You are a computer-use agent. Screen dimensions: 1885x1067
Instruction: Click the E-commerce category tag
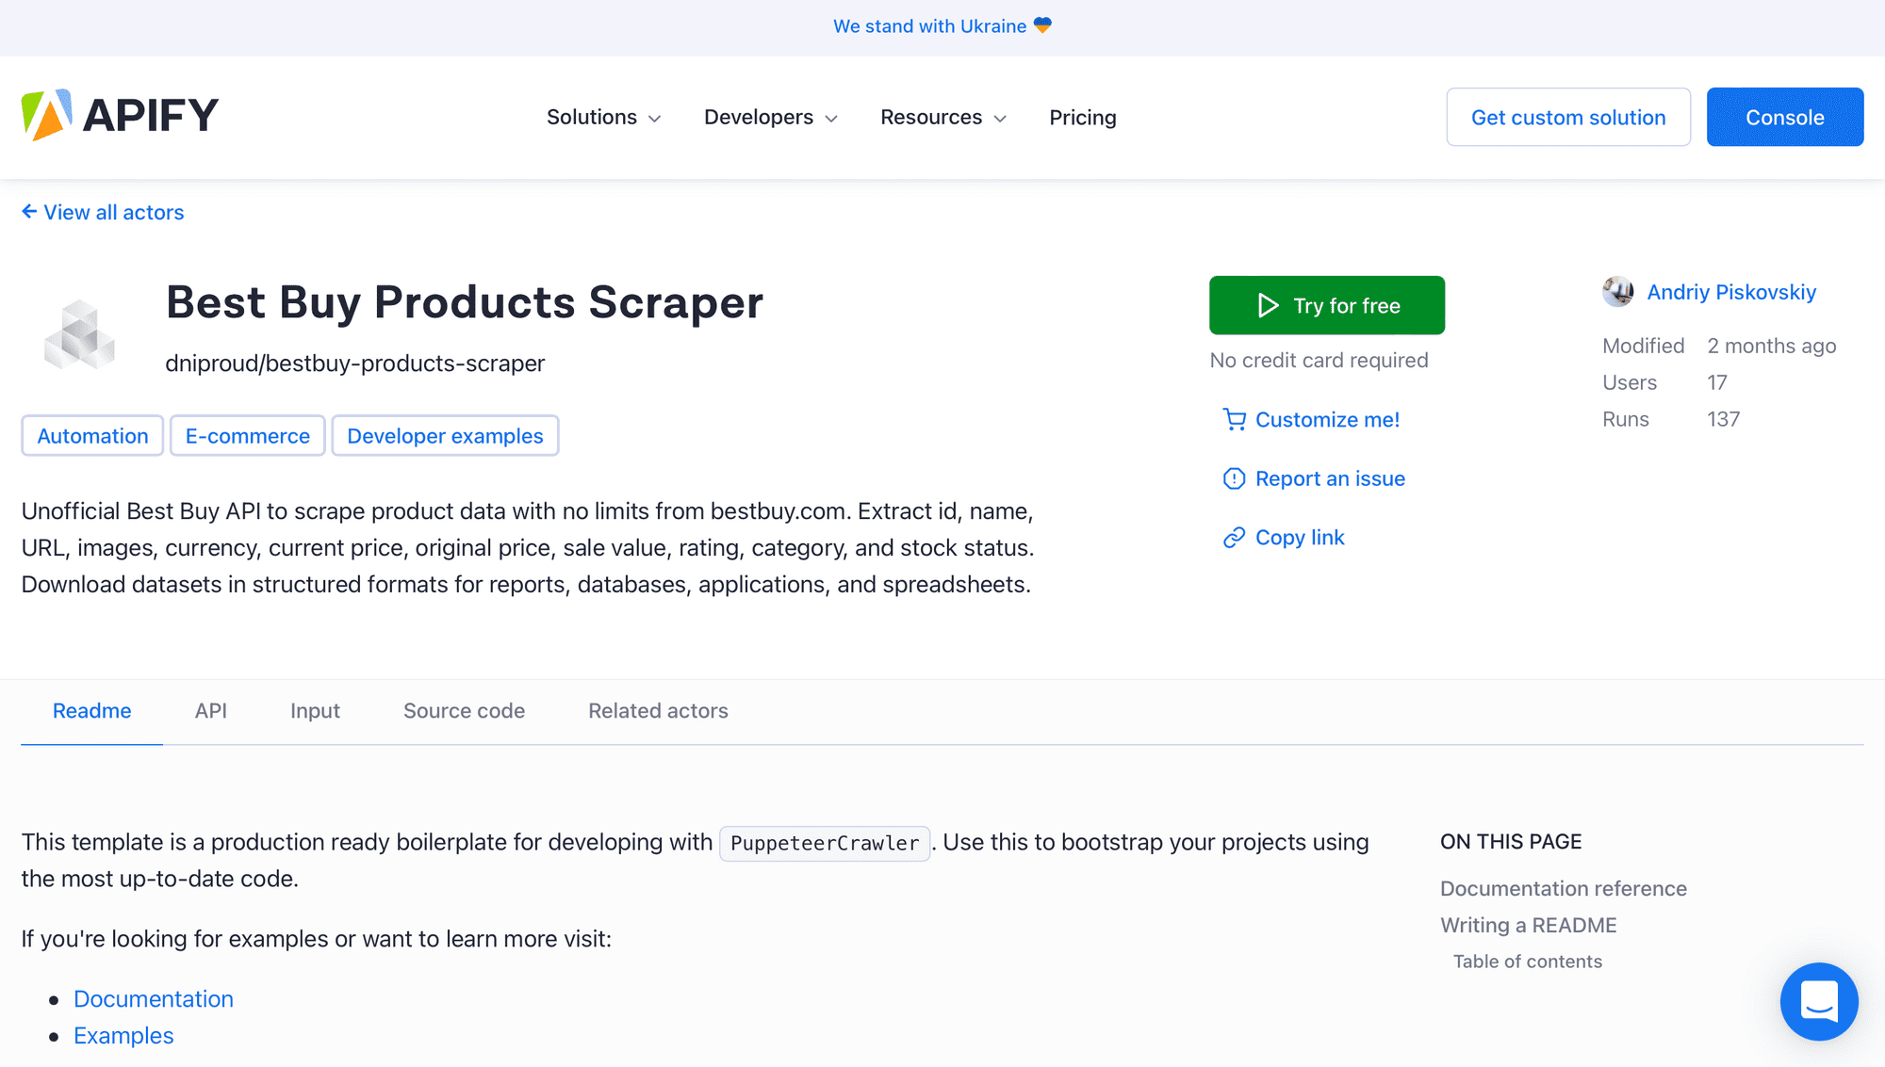tap(246, 436)
